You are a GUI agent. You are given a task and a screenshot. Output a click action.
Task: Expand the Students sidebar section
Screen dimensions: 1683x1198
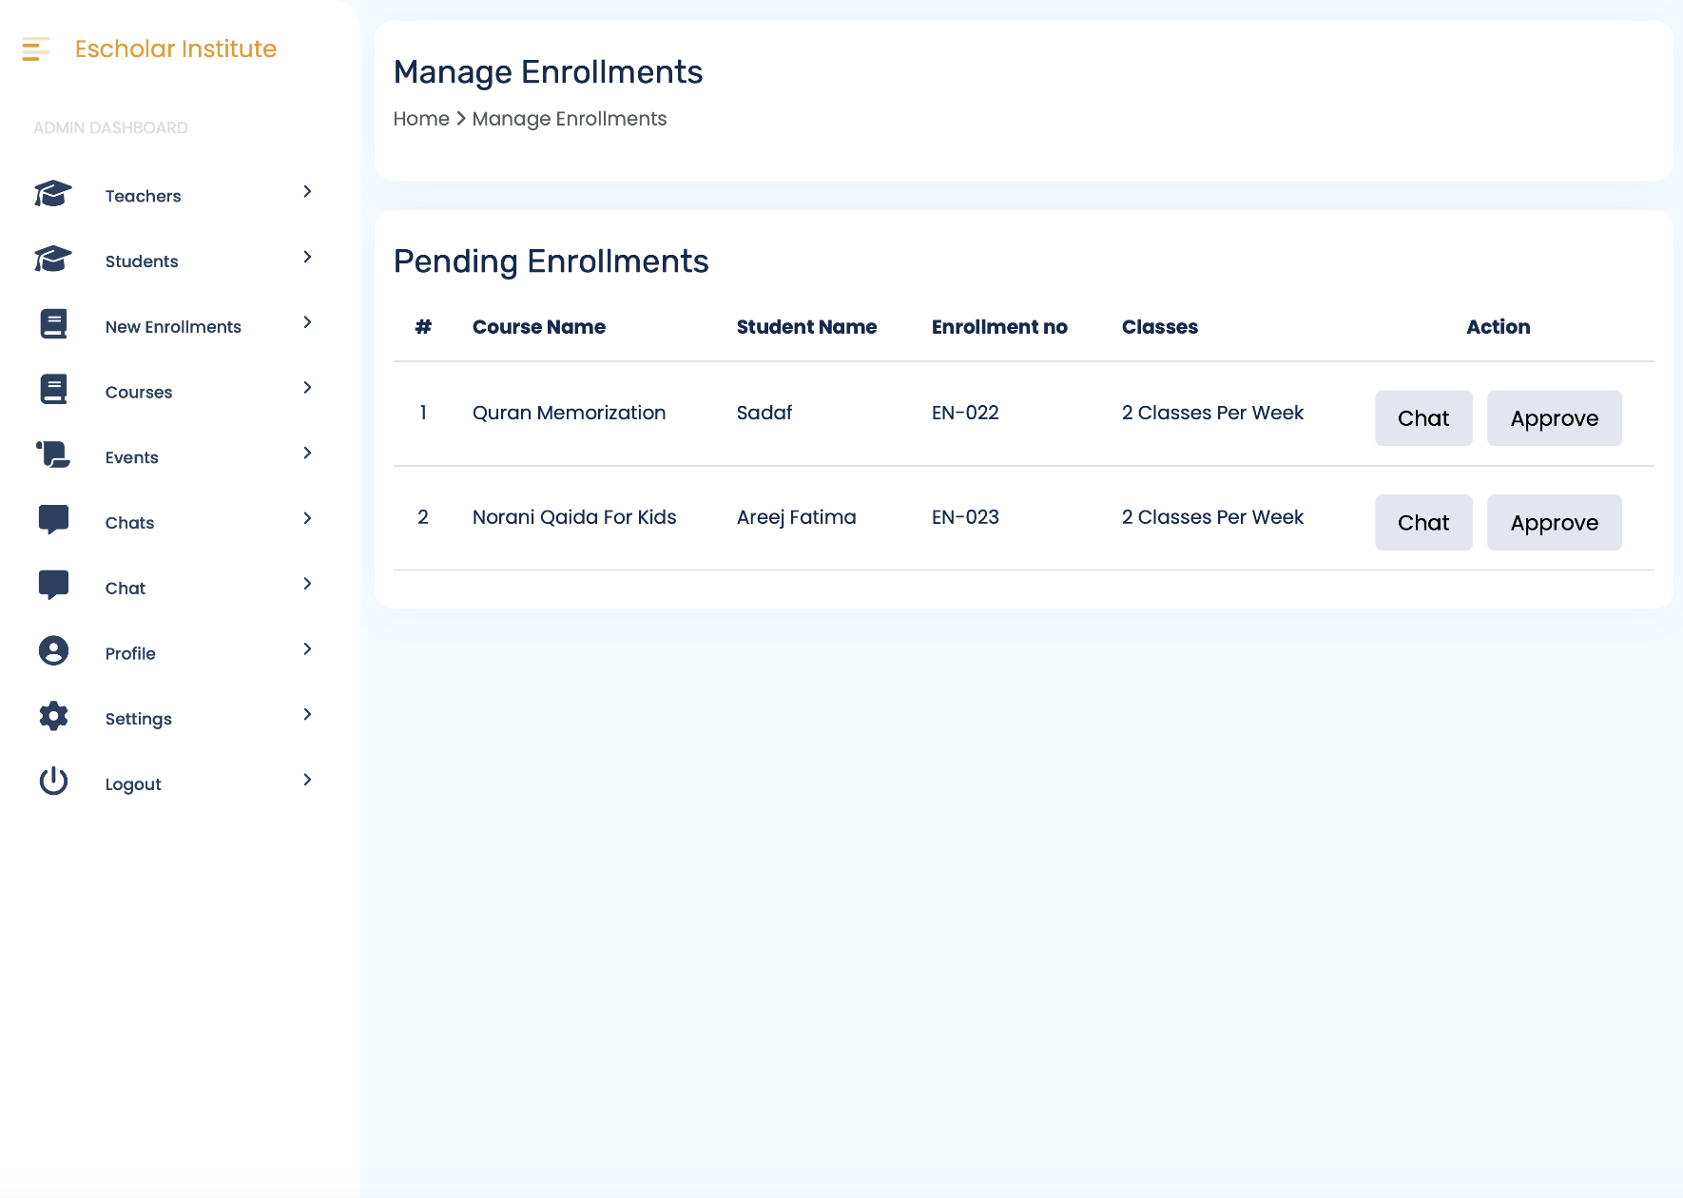point(306,257)
